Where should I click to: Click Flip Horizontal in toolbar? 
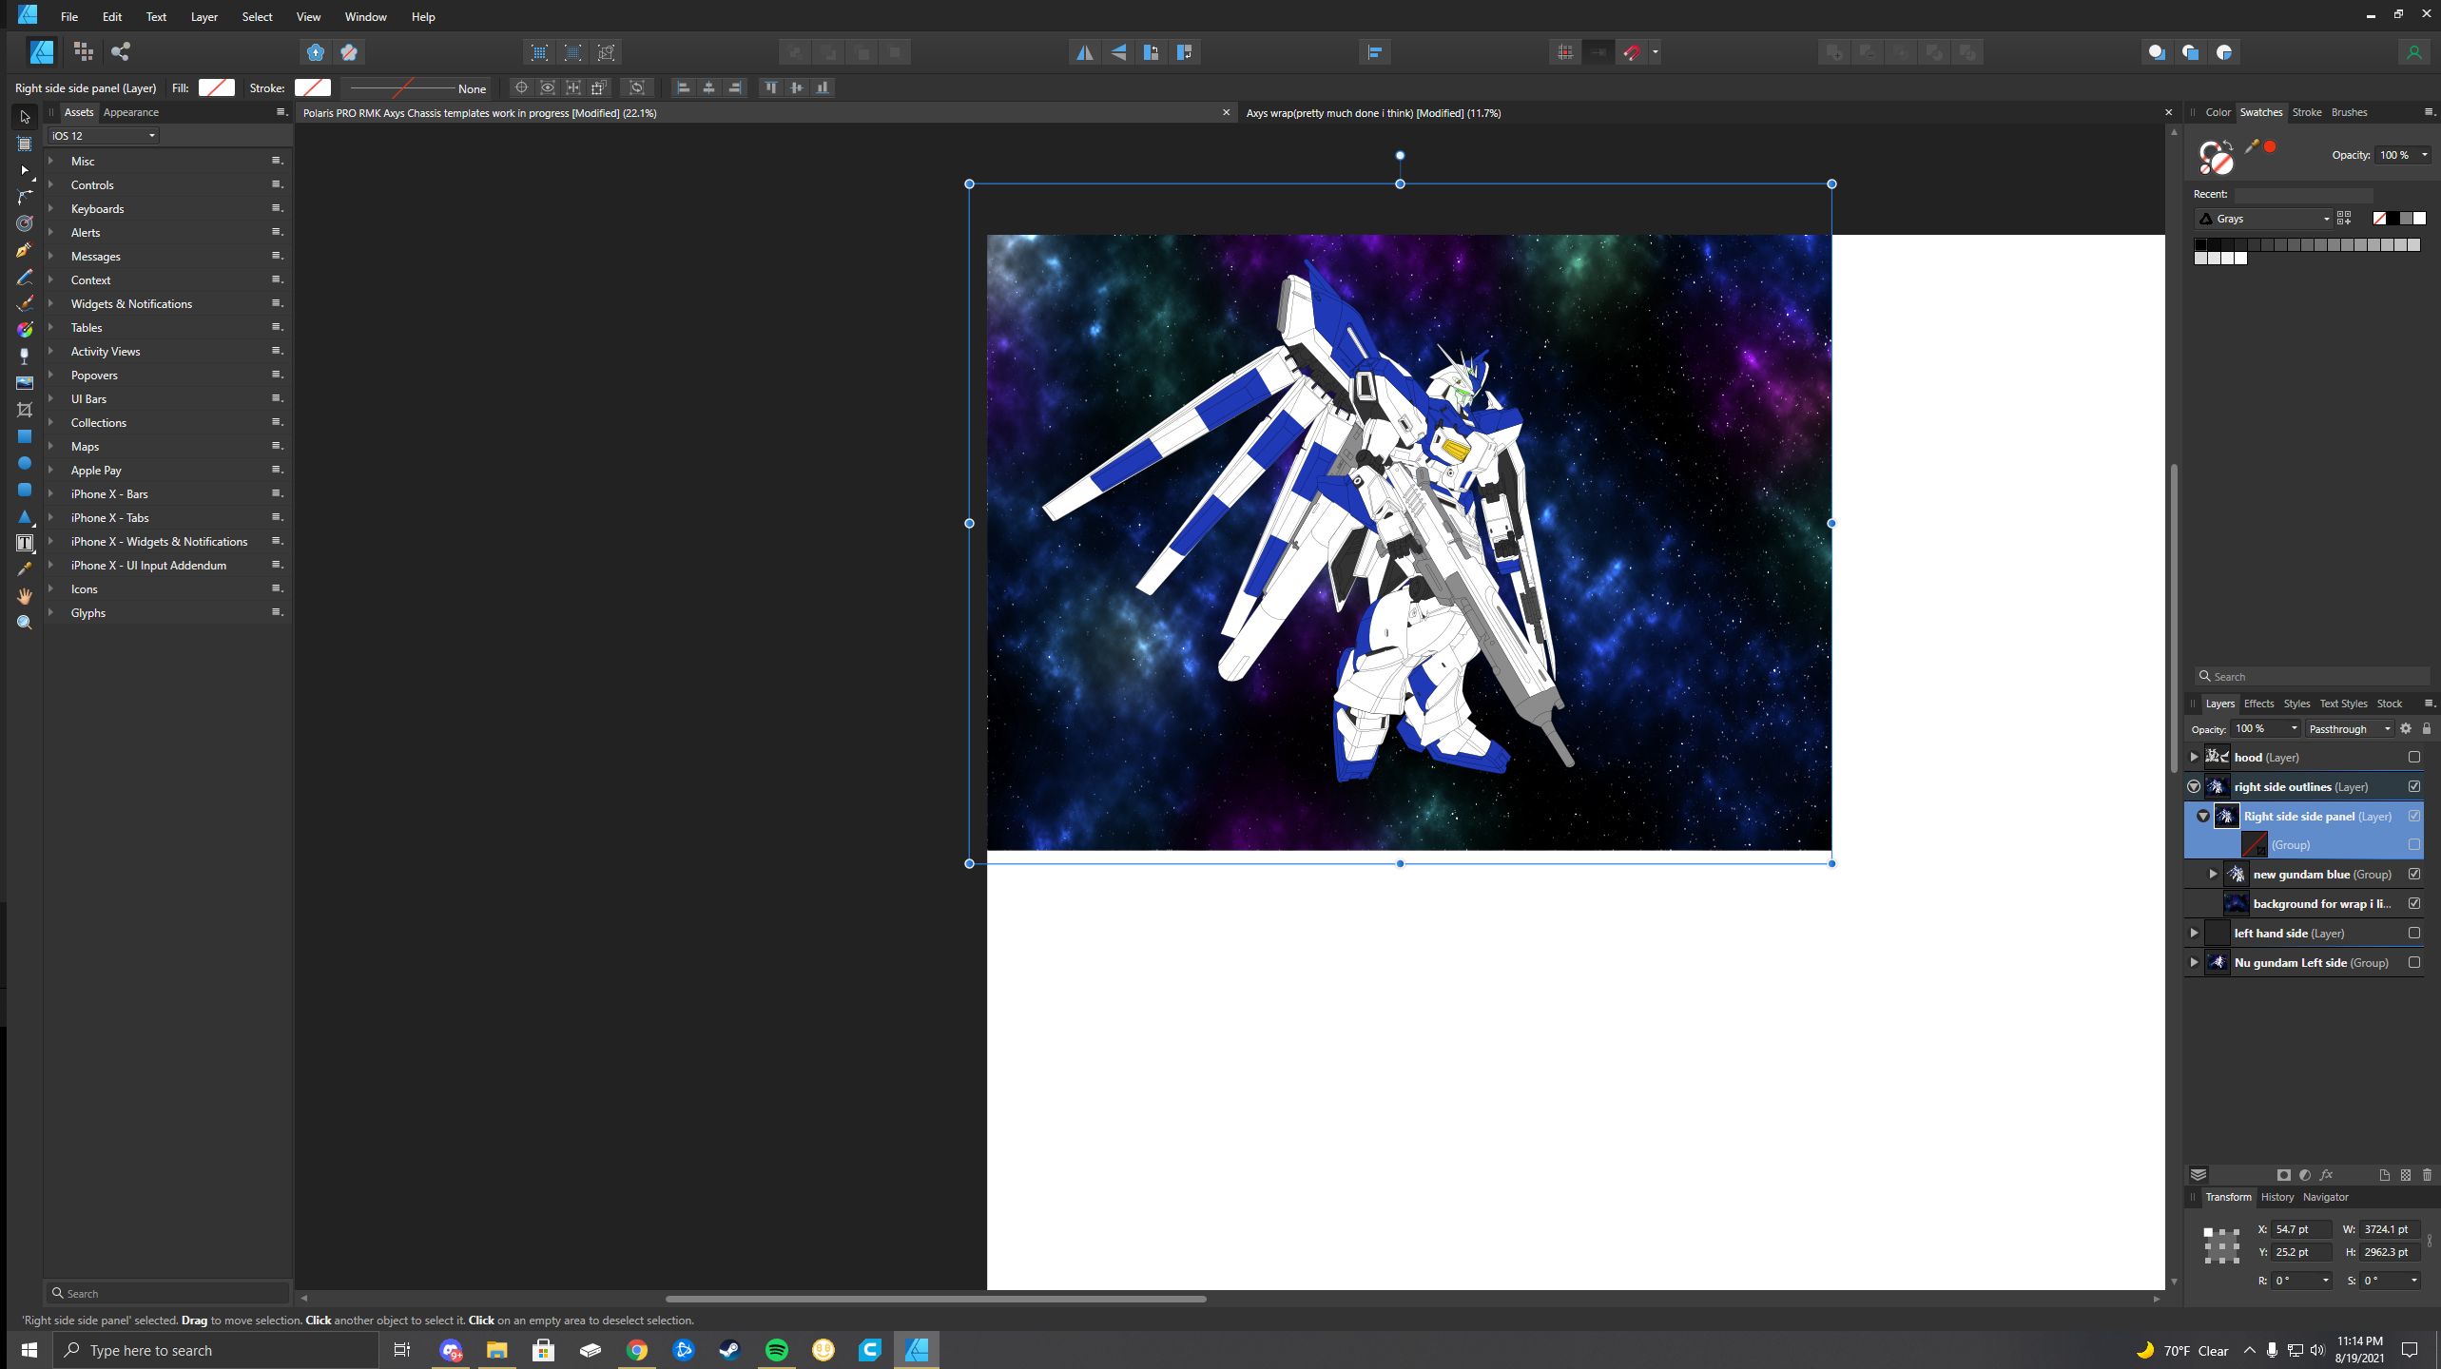coord(1085,52)
